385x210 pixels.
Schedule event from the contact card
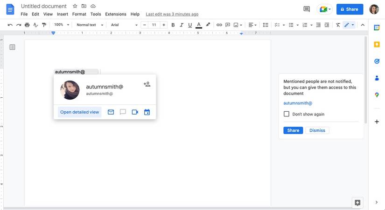tap(147, 112)
